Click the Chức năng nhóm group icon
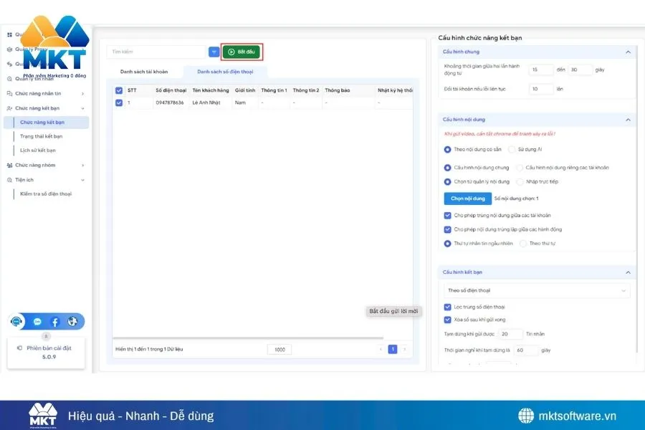The image size is (645, 430). point(9,165)
